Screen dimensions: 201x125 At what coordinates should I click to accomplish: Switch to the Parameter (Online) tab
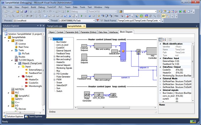pos(88,32)
